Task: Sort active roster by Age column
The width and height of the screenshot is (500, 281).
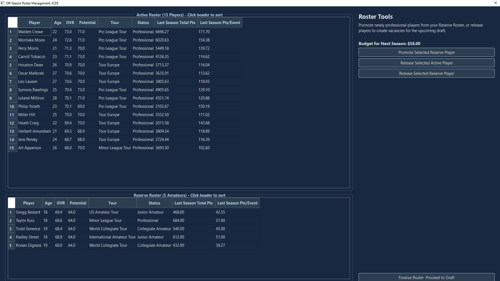Action: [x=58, y=22]
